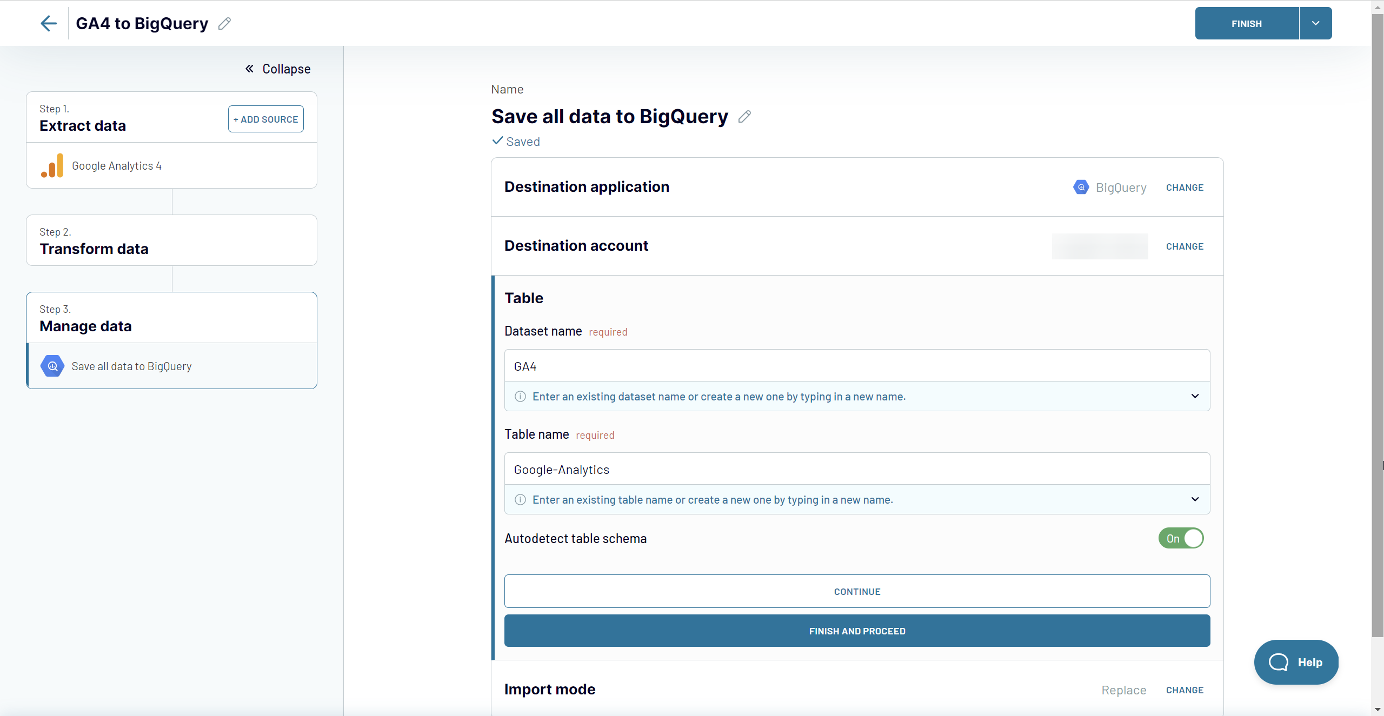The width and height of the screenshot is (1384, 716).
Task: Click the info icon under Table name
Action: pos(520,500)
